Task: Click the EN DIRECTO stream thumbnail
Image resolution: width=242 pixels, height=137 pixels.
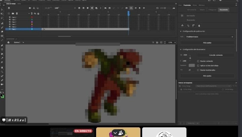Action: pos(72,132)
